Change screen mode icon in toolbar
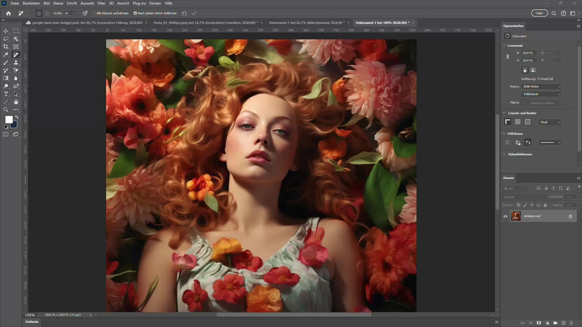The image size is (582, 327). tap(16, 134)
